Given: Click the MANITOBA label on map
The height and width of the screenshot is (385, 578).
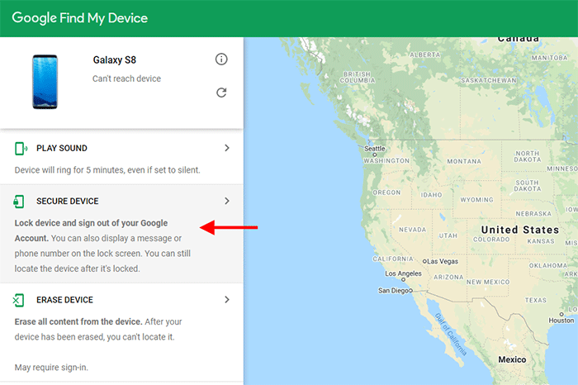Looking at the screenshot, I should point(549,58).
